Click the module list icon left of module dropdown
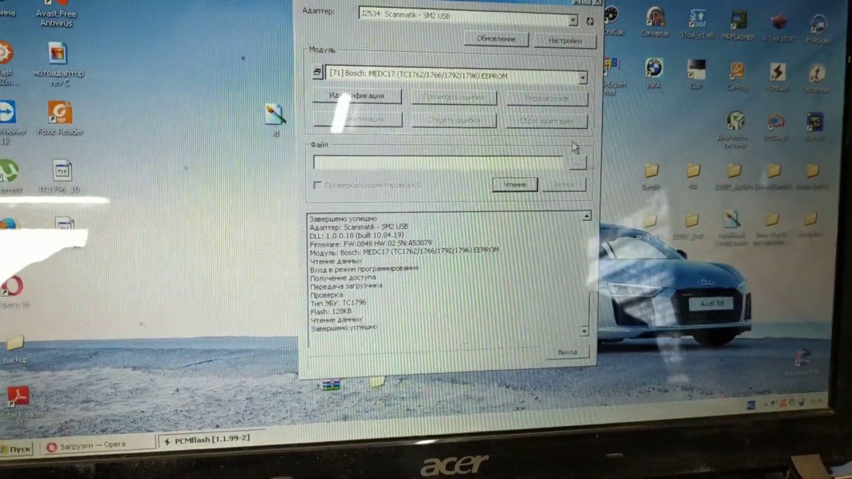The image size is (852, 479). coord(318,73)
